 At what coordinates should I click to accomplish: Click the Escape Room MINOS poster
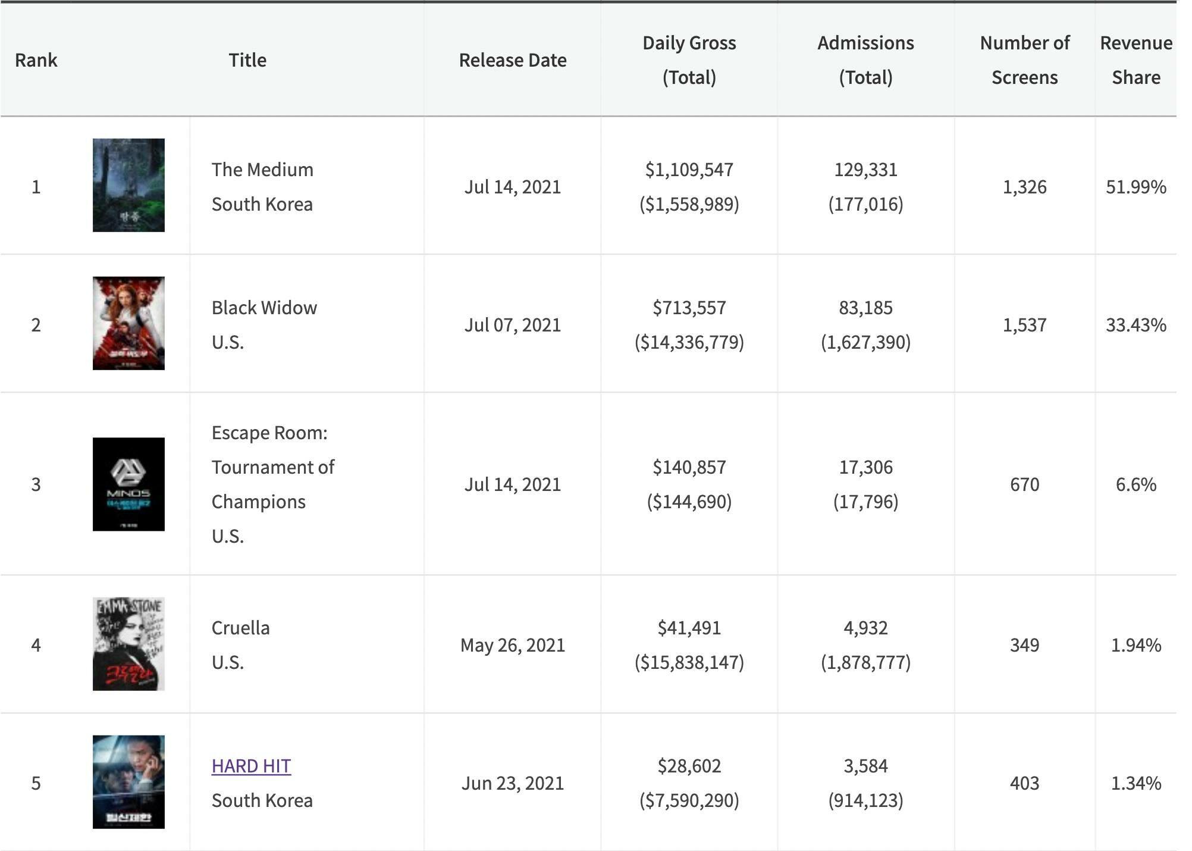[x=128, y=484]
